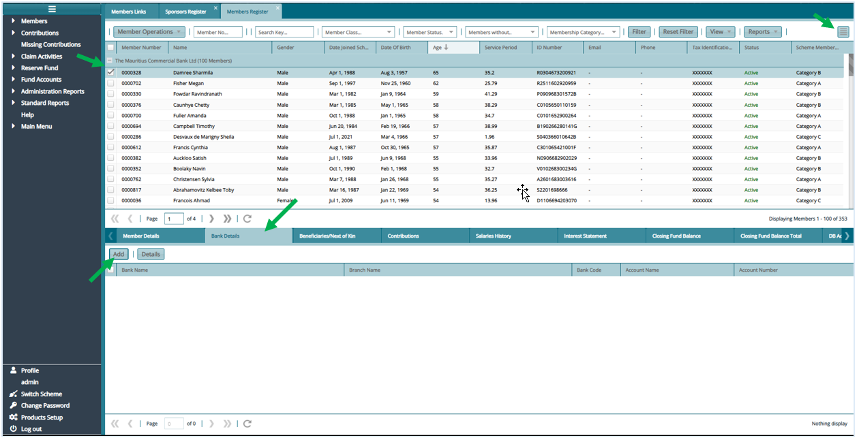Switch to the Sponsors Register tab
This screenshot has height=442, width=859.
(187, 11)
